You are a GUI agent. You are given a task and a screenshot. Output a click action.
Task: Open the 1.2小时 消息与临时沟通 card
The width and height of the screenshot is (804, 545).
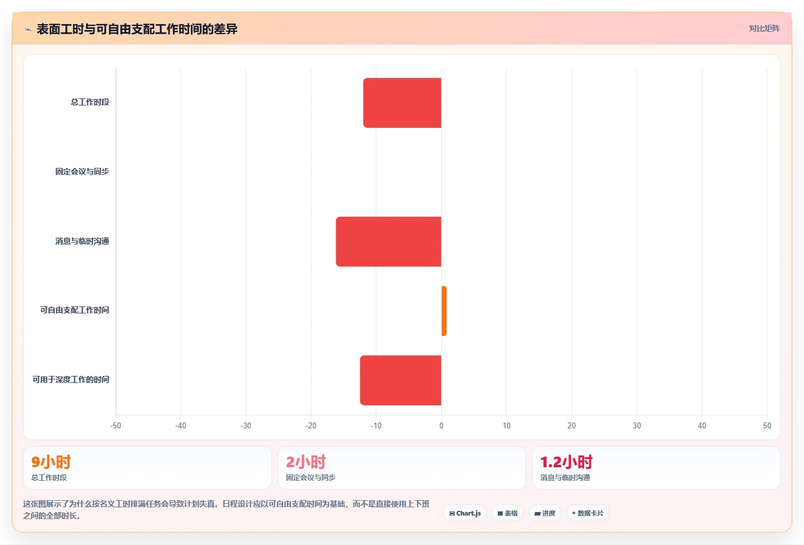657,468
